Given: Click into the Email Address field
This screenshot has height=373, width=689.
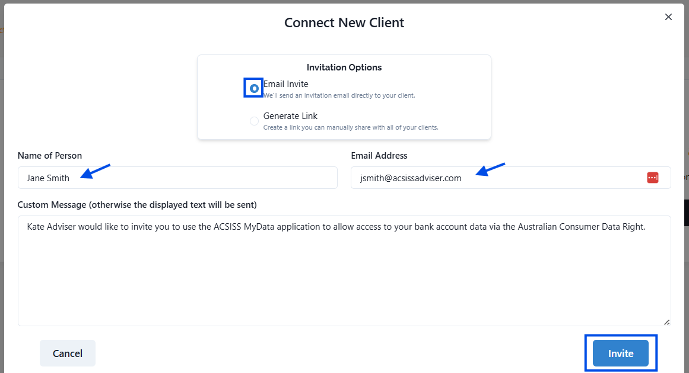Looking at the screenshot, I should click(499, 178).
